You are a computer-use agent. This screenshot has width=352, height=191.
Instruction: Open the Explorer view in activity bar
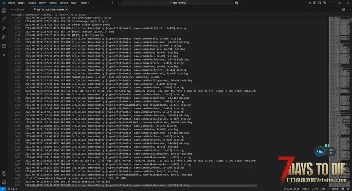(4, 11)
